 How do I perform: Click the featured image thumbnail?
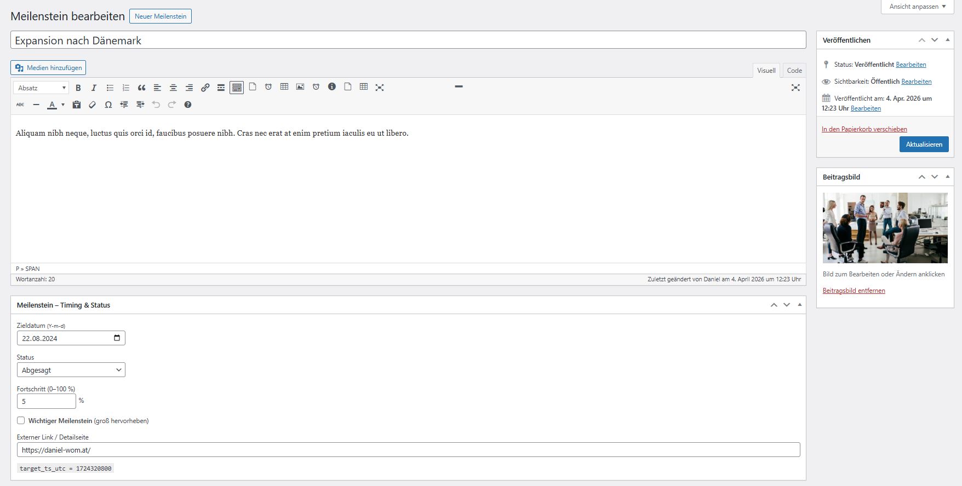point(885,228)
